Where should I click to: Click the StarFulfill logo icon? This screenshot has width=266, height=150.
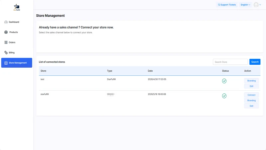[x=17, y=7]
